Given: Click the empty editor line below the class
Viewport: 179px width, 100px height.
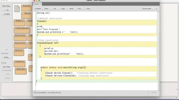Looking at the screenshot, I should (x=96, y=84).
